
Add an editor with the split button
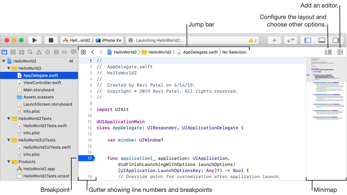pos(340,52)
